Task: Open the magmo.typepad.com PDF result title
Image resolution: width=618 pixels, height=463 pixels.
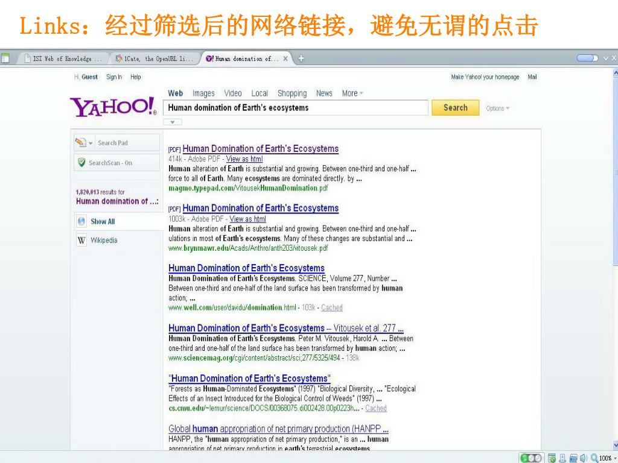Action: pos(261,149)
